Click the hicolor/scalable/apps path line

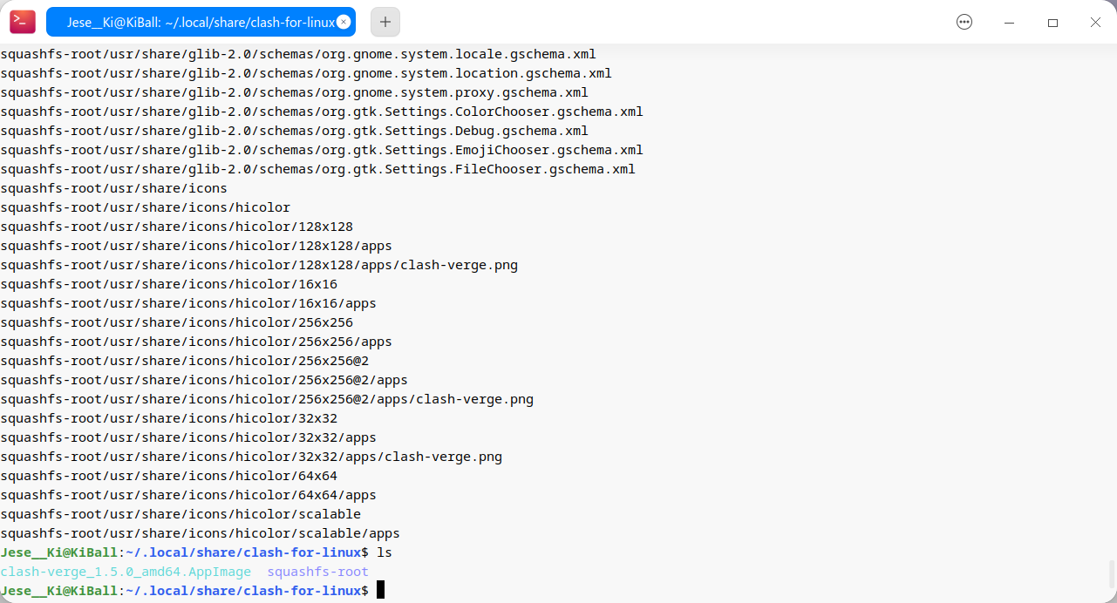pyautogui.click(x=200, y=533)
